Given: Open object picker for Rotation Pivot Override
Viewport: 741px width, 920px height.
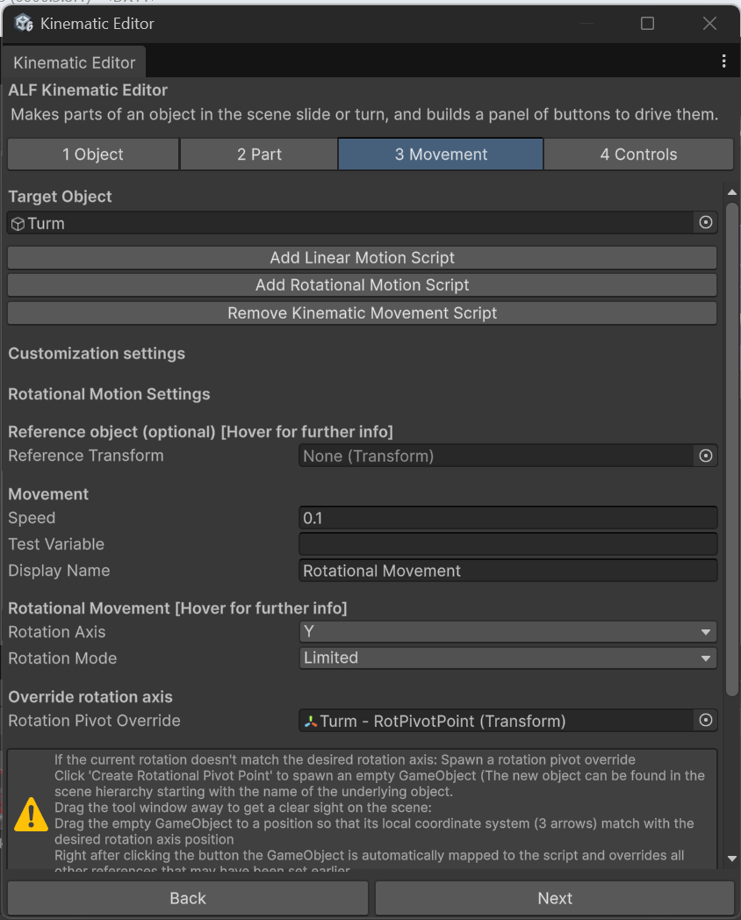Looking at the screenshot, I should [706, 720].
